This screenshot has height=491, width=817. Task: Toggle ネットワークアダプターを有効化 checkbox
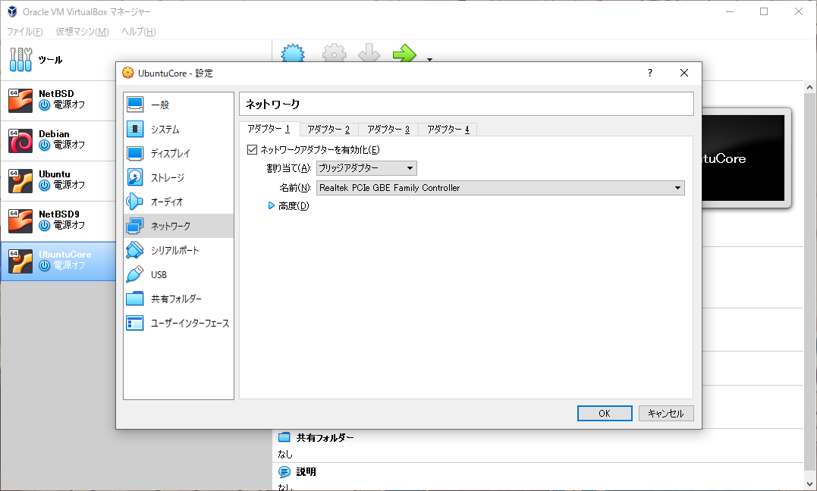[x=252, y=150]
